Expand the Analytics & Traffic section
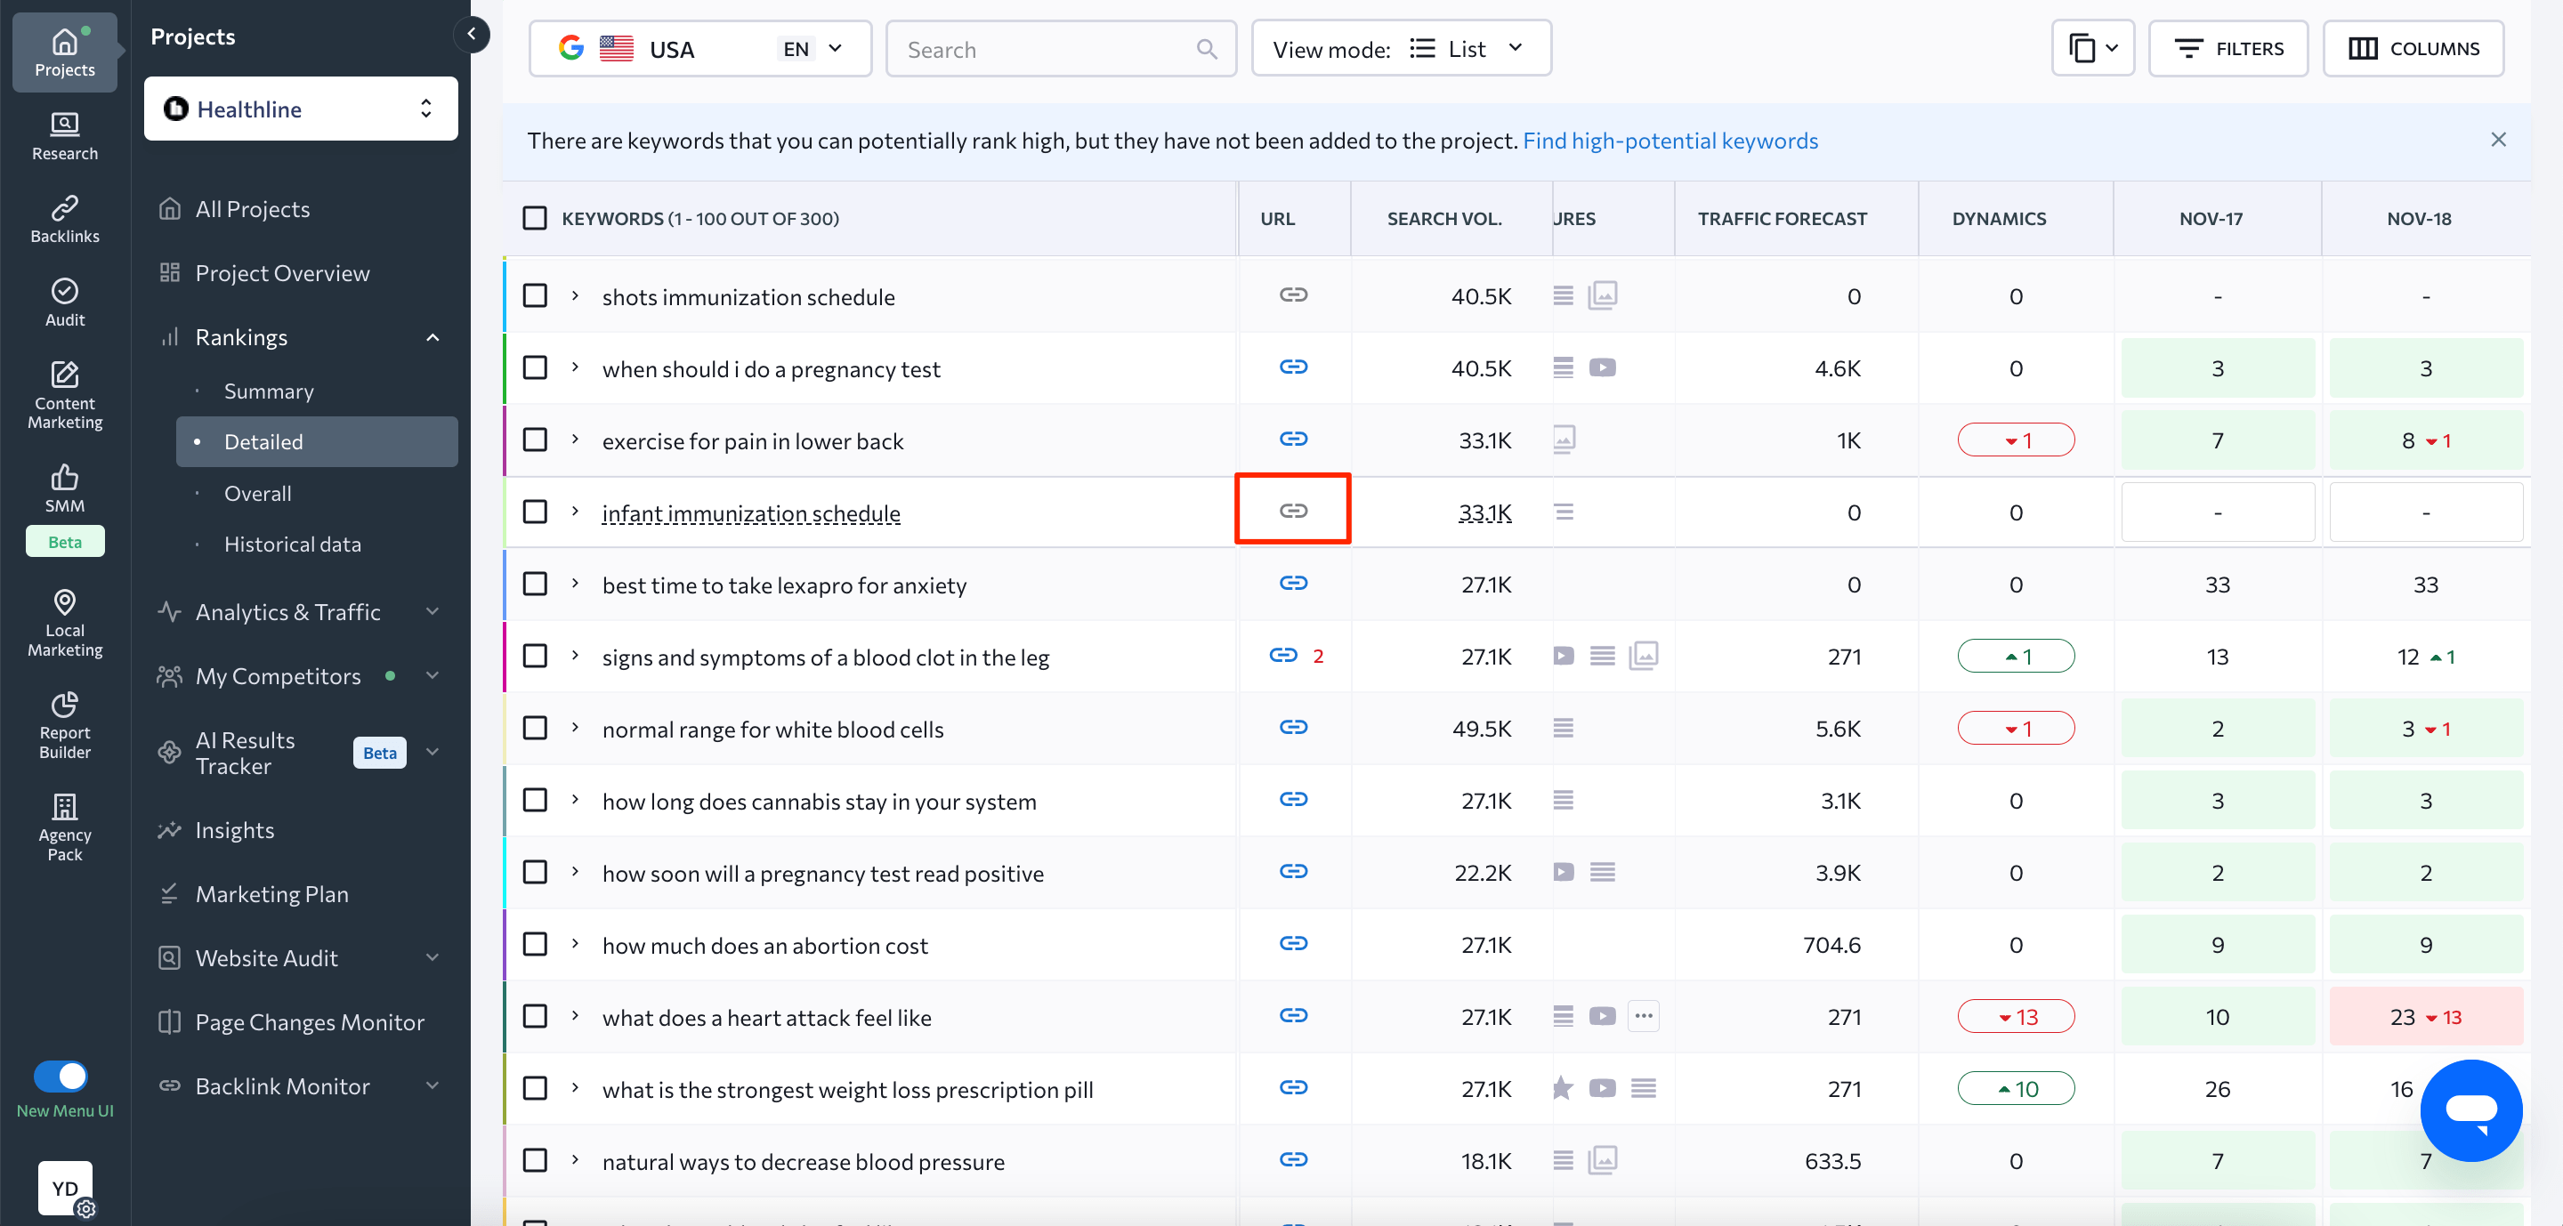The width and height of the screenshot is (2563, 1226). click(287, 611)
